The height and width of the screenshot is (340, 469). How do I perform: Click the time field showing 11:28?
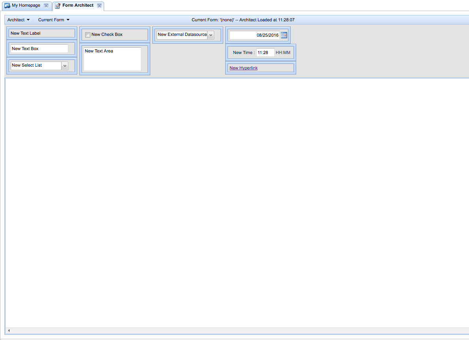[265, 52]
